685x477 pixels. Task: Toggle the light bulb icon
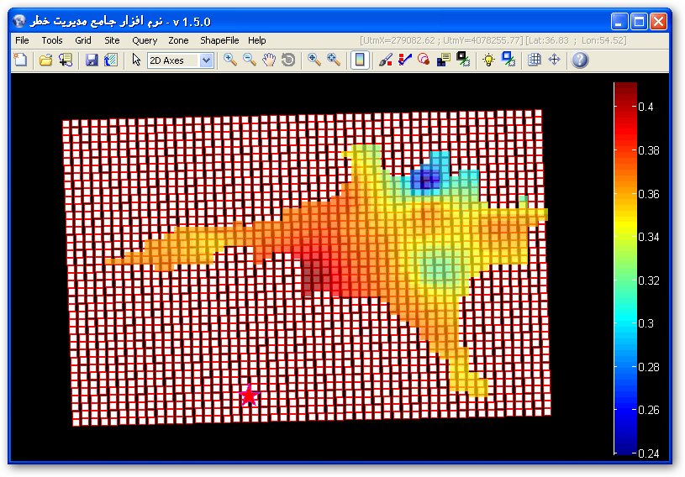(488, 60)
